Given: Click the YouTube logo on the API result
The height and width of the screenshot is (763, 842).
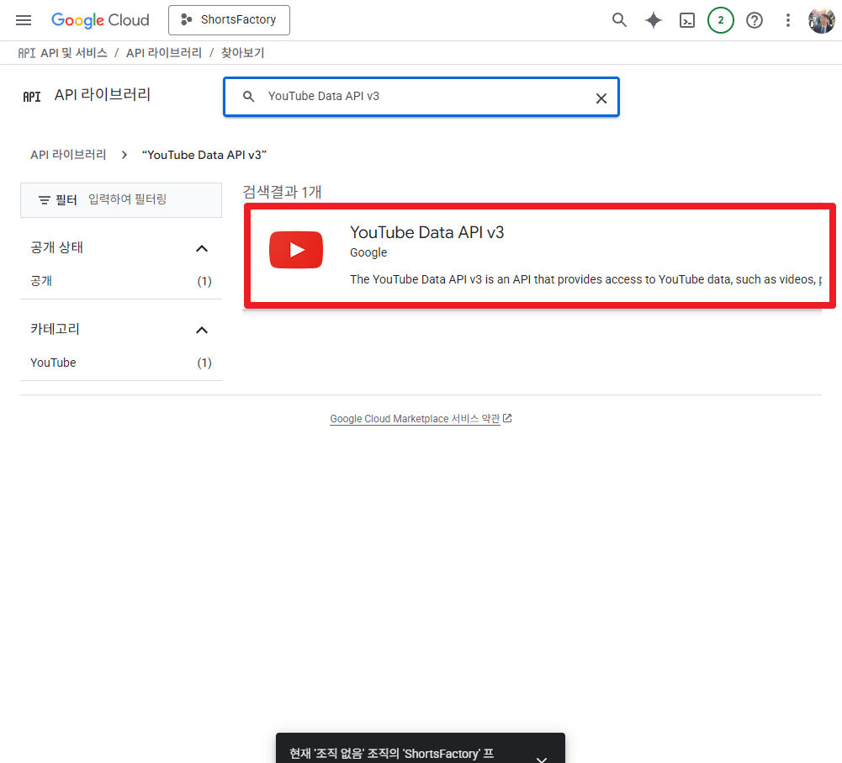Looking at the screenshot, I should 295,250.
